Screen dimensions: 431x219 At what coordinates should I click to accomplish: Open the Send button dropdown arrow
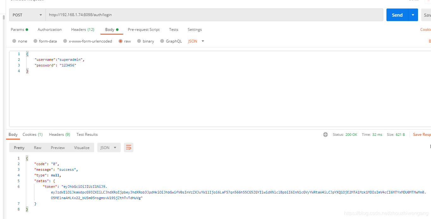coord(413,15)
